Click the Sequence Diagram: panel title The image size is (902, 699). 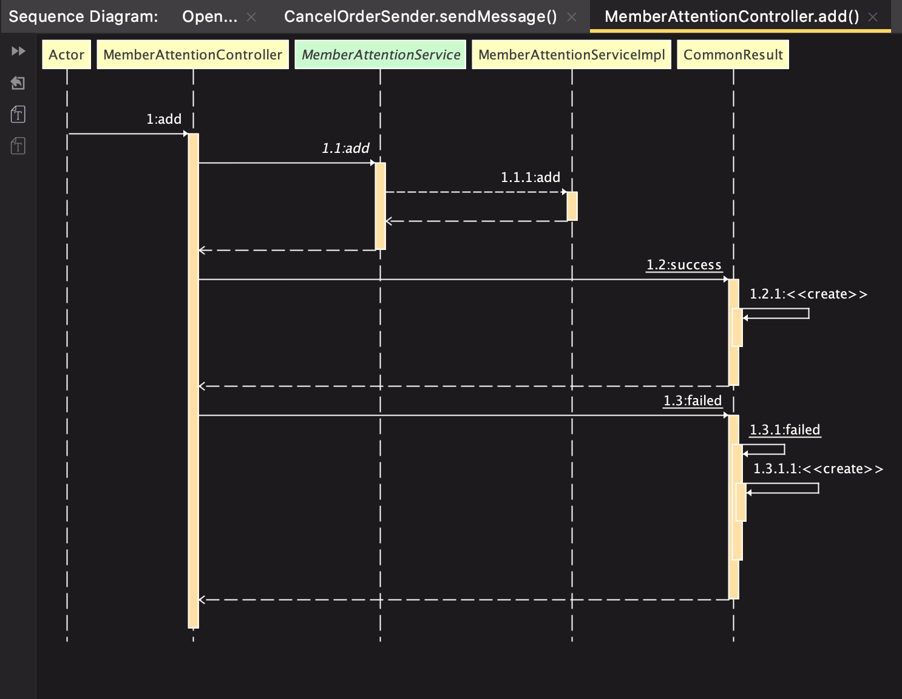(83, 16)
